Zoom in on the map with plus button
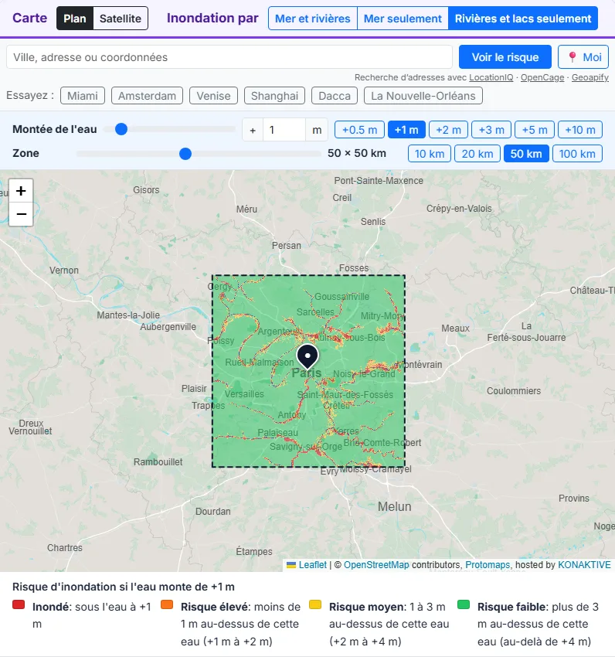The height and width of the screenshot is (657, 615). [x=21, y=191]
